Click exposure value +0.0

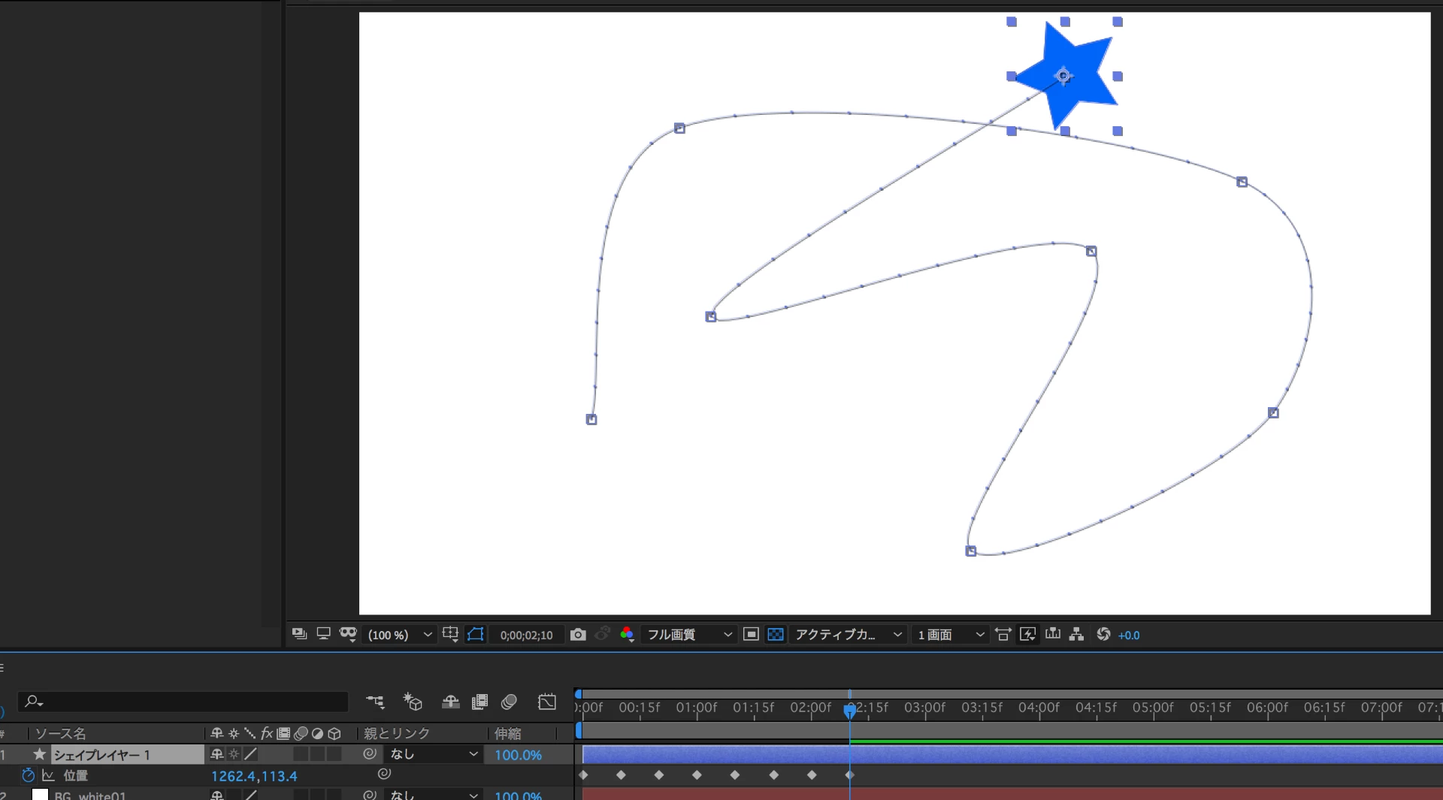point(1129,635)
